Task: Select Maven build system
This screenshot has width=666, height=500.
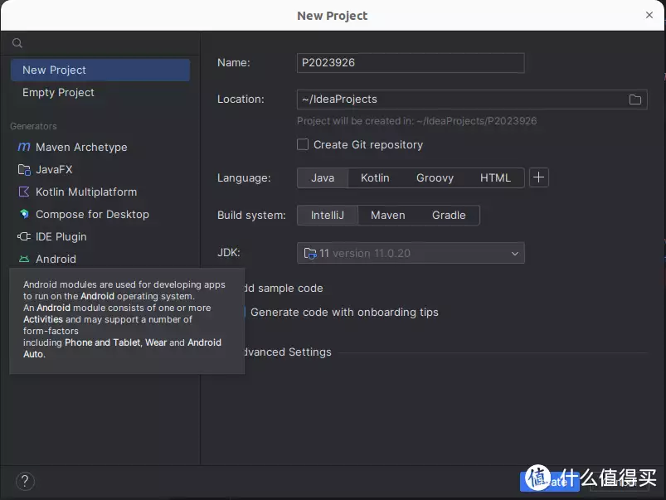Action: 388,215
